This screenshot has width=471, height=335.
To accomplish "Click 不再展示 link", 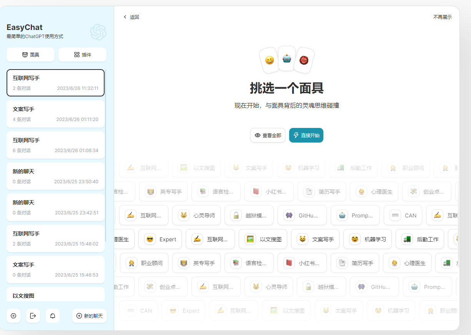I will (x=443, y=17).
